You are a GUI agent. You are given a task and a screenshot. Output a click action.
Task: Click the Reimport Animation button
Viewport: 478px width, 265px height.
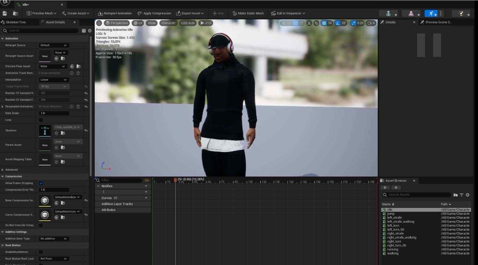coord(115,13)
